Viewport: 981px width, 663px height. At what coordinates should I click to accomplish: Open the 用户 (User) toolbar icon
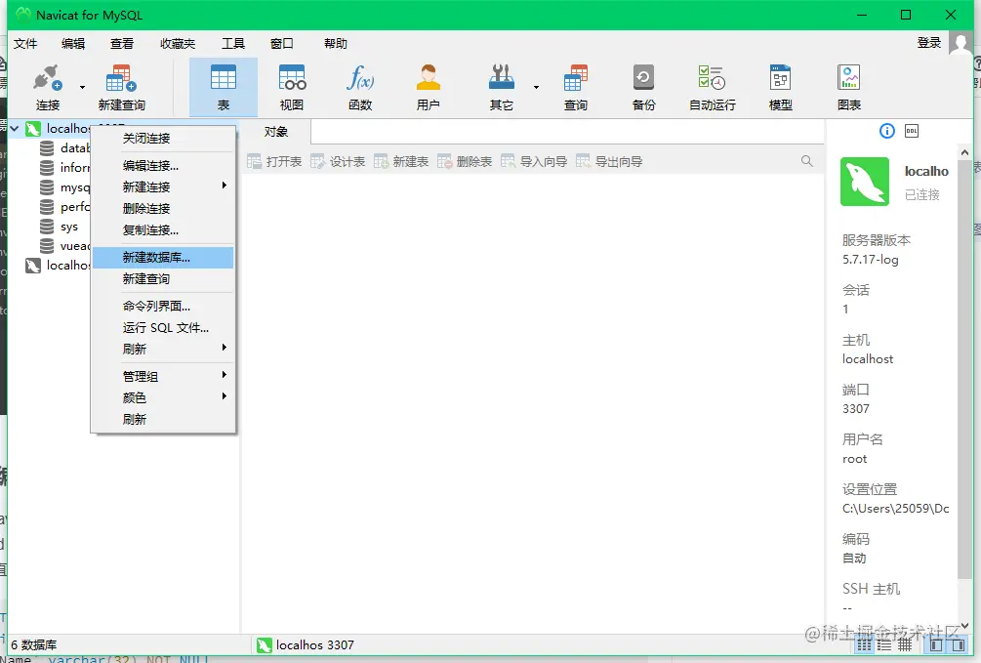coord(428,78)
